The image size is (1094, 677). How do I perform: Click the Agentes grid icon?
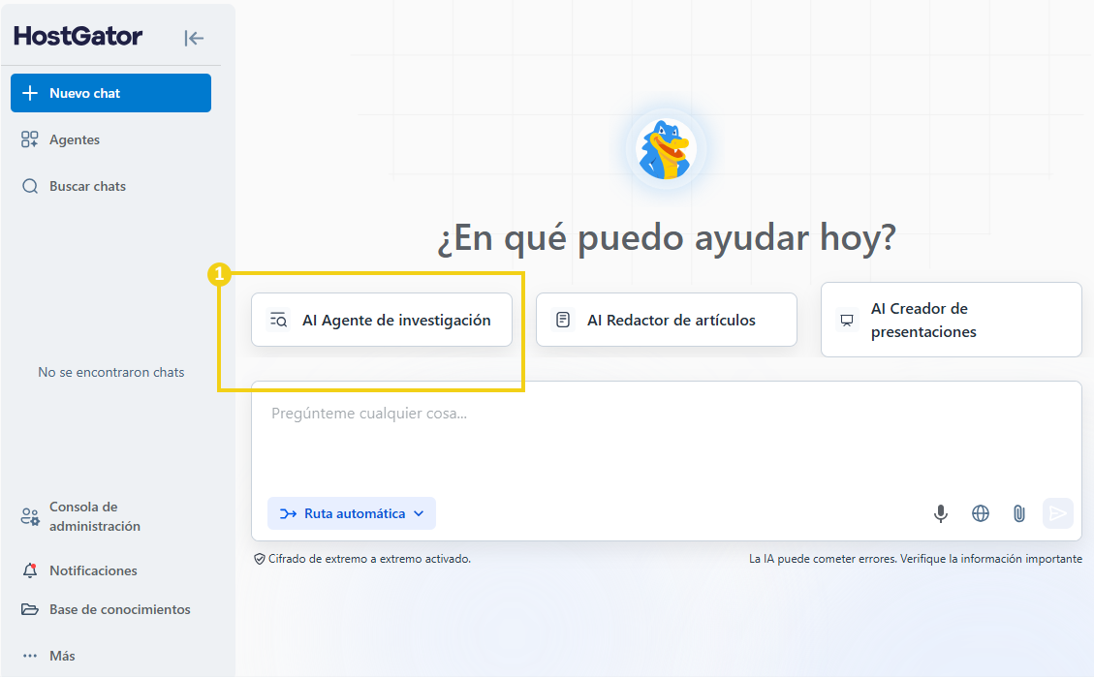pyautogui.click(x=29, y=139)
